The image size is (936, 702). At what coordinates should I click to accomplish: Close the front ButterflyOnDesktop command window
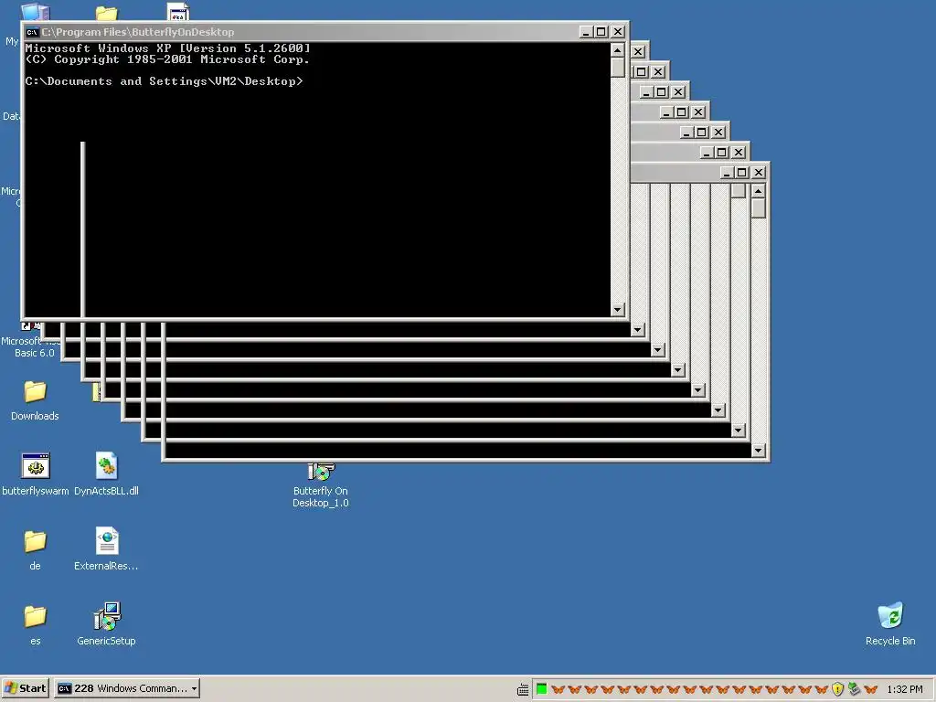point(618,32)
